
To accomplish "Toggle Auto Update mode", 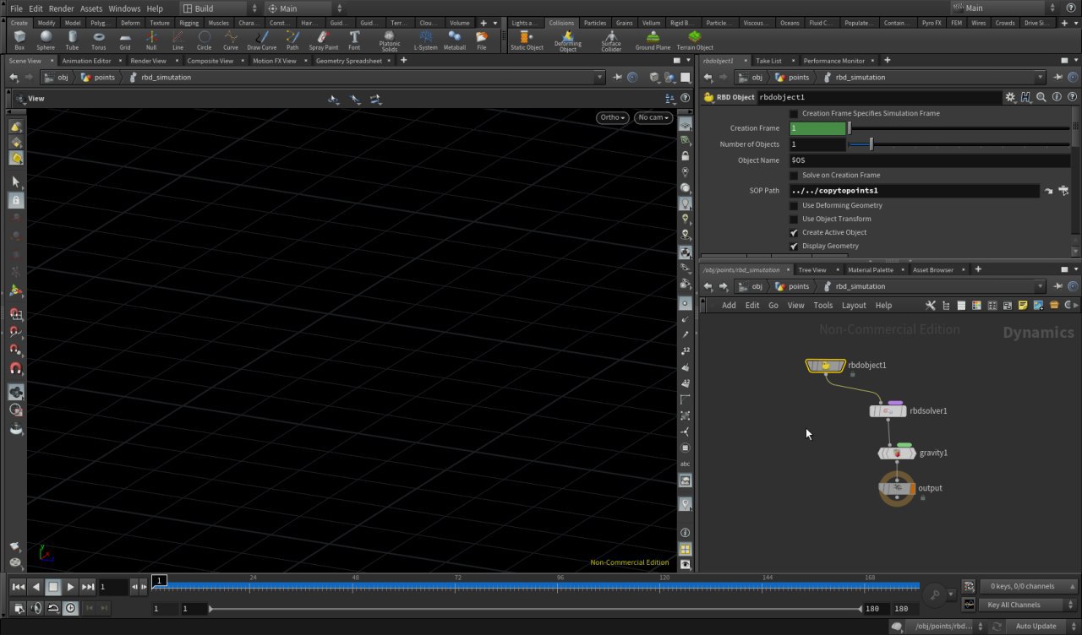I will click(x=1036, y=627).
